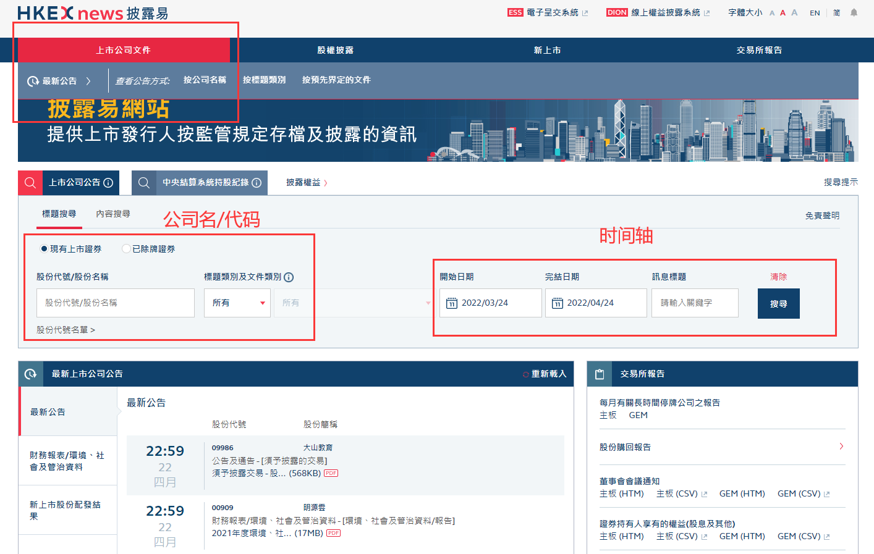
Task: View announcements 按預先界定的文件
Action: pos(336,80)
